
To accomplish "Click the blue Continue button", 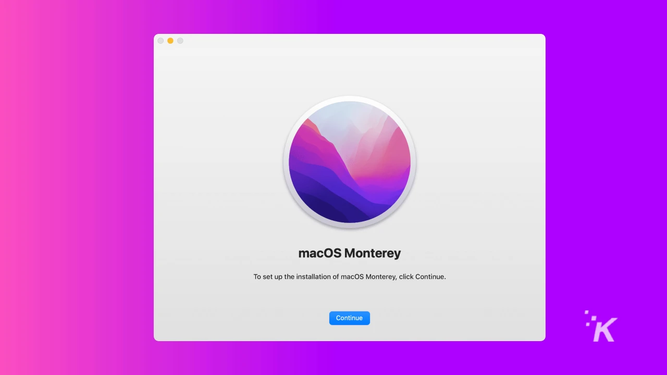I will click(349, 318).
